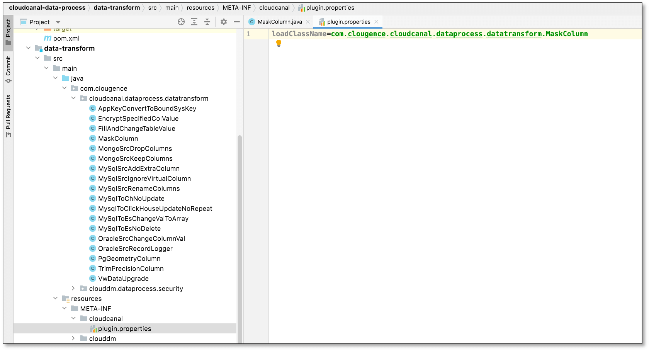Open the Commit tool window from the sidebar

(x=8, y=66)
